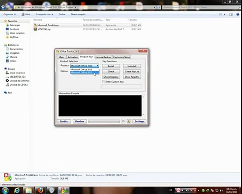
Task: Click inside the black Information Console area
Action: click(x=100, y=106)
